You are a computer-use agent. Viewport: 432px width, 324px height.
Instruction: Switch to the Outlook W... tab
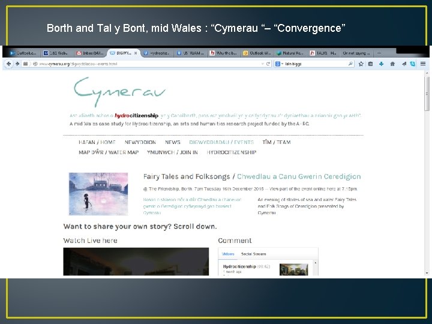coord(257,53)
